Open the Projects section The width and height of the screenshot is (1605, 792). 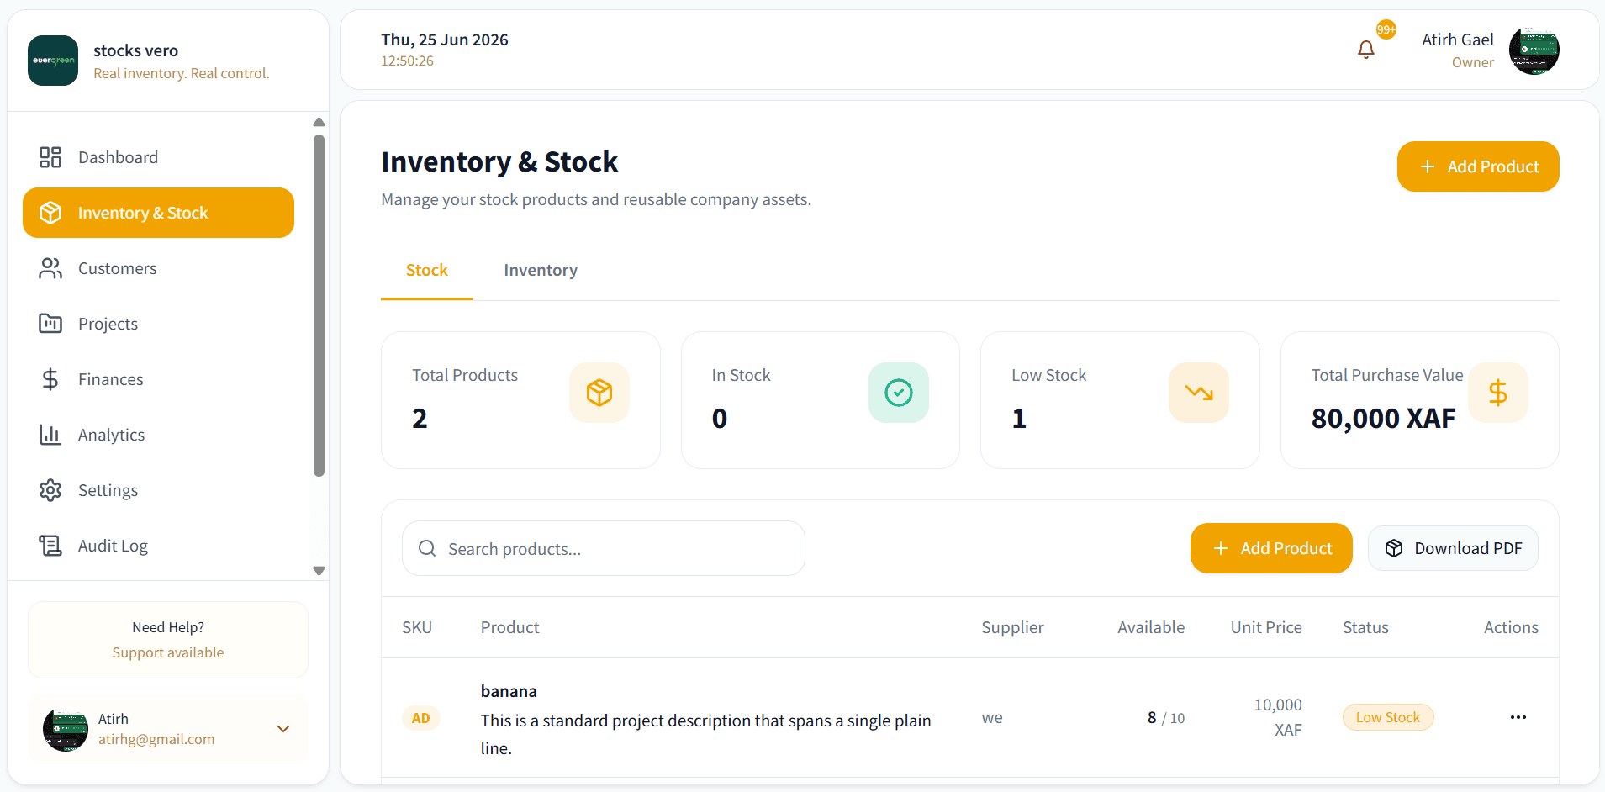(x=158, y=324)
